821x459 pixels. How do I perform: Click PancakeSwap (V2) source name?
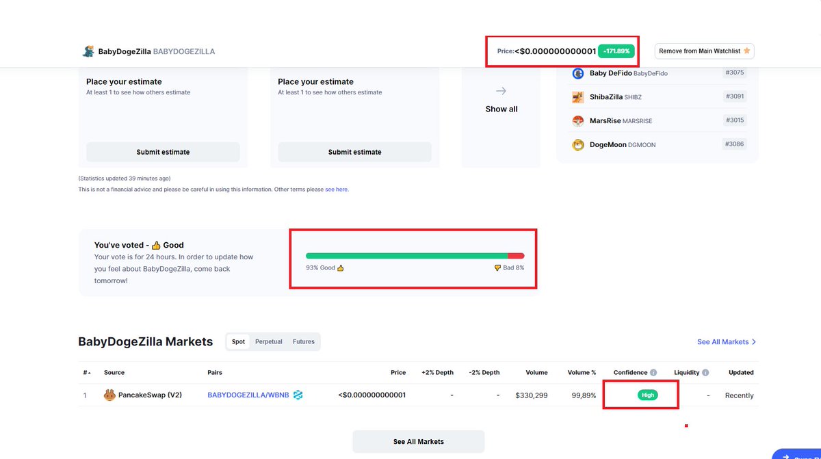tap(150, 395)
